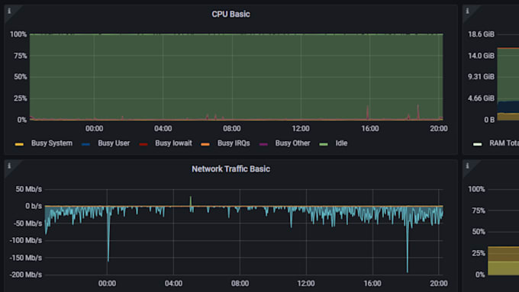
Task: Click the green Idle color swatch
Action: point(324,144)
